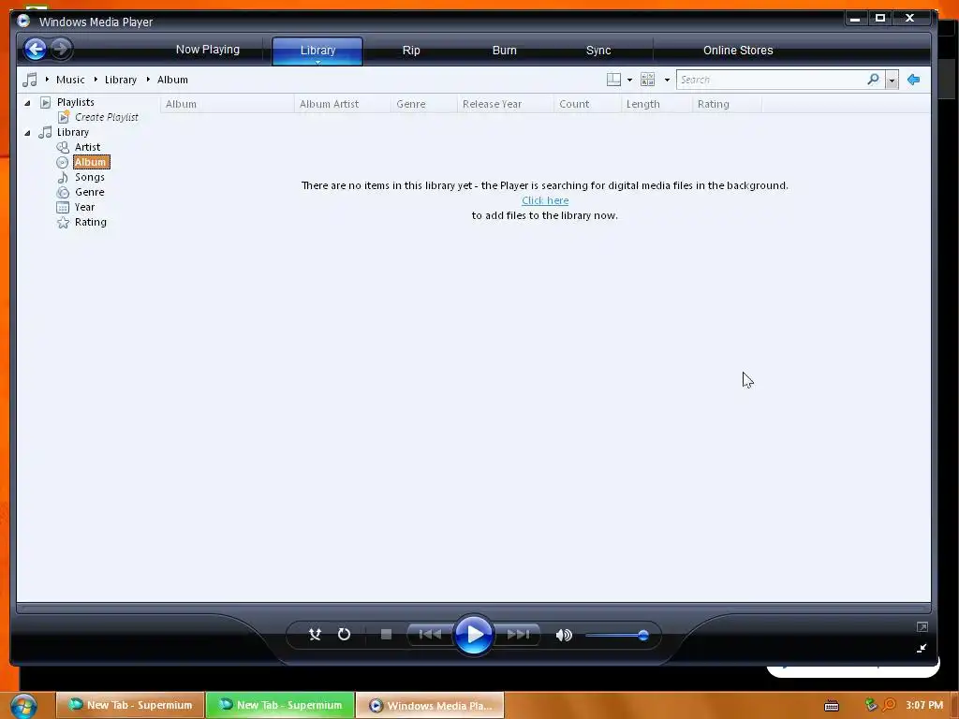Click the seek progress bar
Image resolution: width=959 pixels, height=719 pixels.
pyautogui.click(x=473, y=608)
